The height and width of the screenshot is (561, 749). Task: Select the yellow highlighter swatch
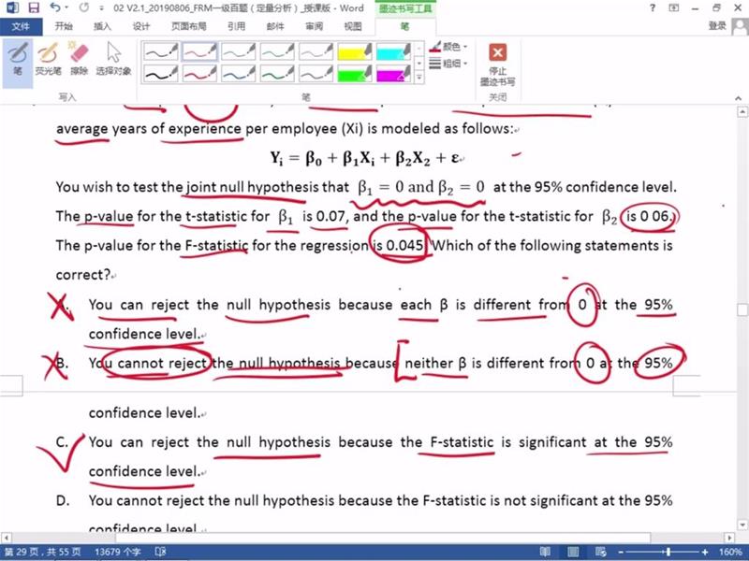pyautogui.click(x=355, y=51)
